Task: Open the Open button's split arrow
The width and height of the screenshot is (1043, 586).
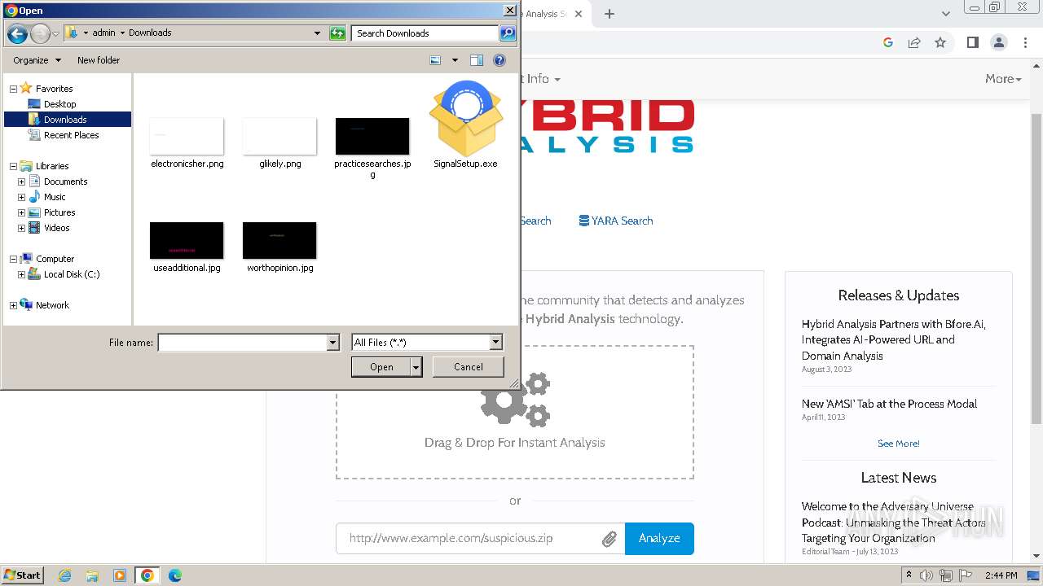Action: [416, 367]
